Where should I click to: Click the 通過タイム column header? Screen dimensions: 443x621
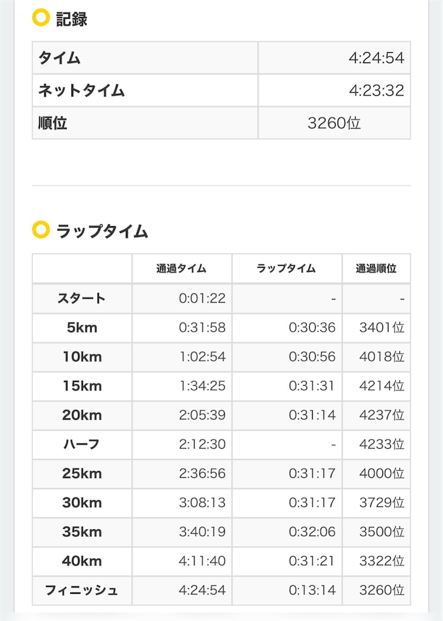[x=181, y=269]
